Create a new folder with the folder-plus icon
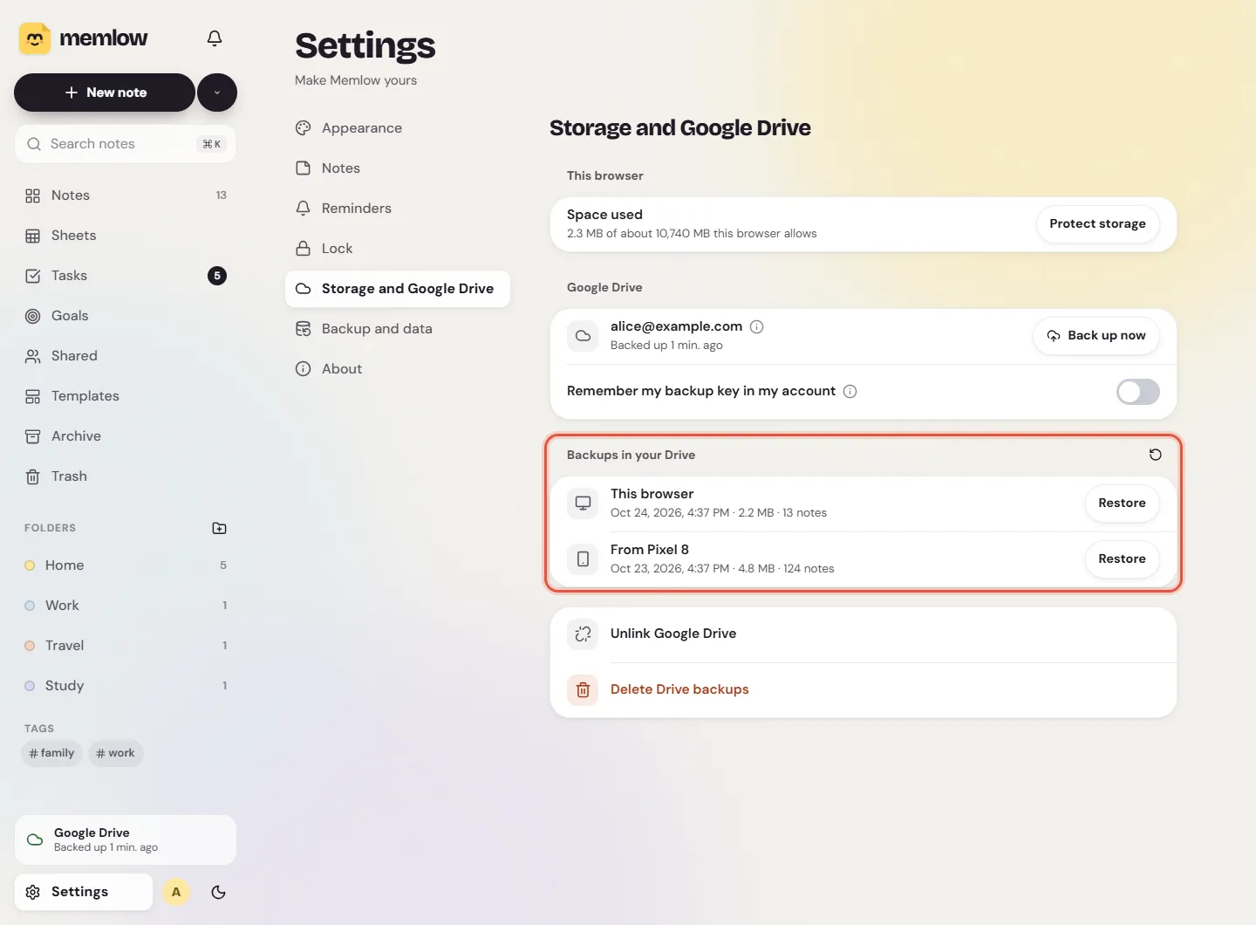Screen dimensions: 1256x925 (x=220, y=528)
